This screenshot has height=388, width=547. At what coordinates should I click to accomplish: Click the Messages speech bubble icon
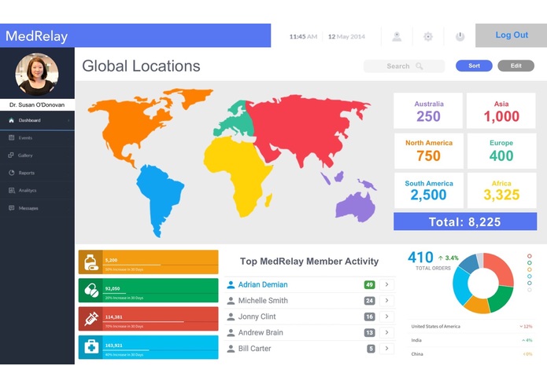(x=12, y=208)
